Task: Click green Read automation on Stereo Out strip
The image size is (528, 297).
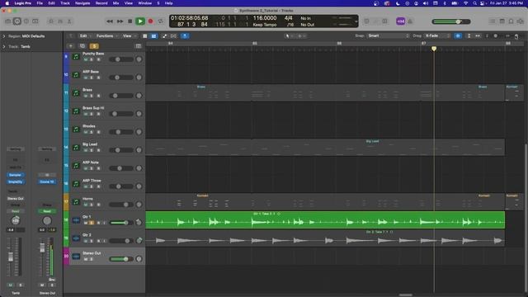Action: pos(47,211)
